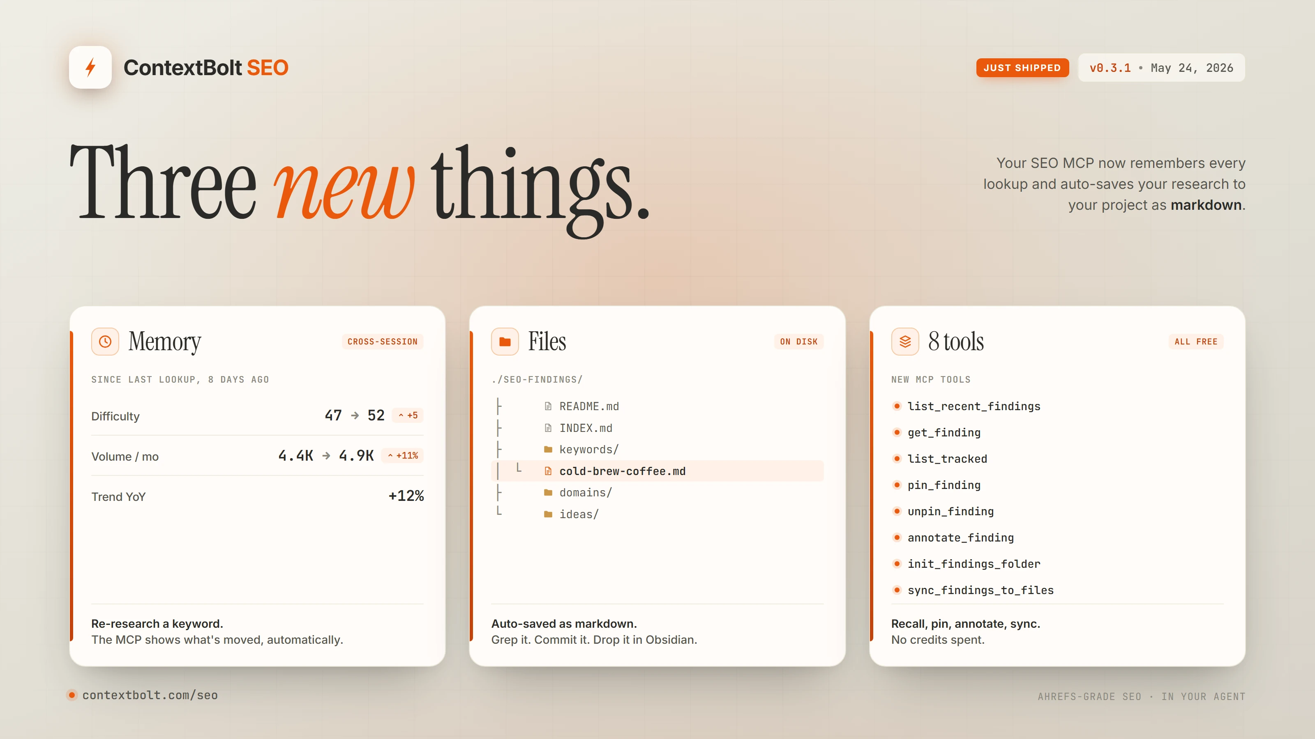Click the Files folder icon

505,341
